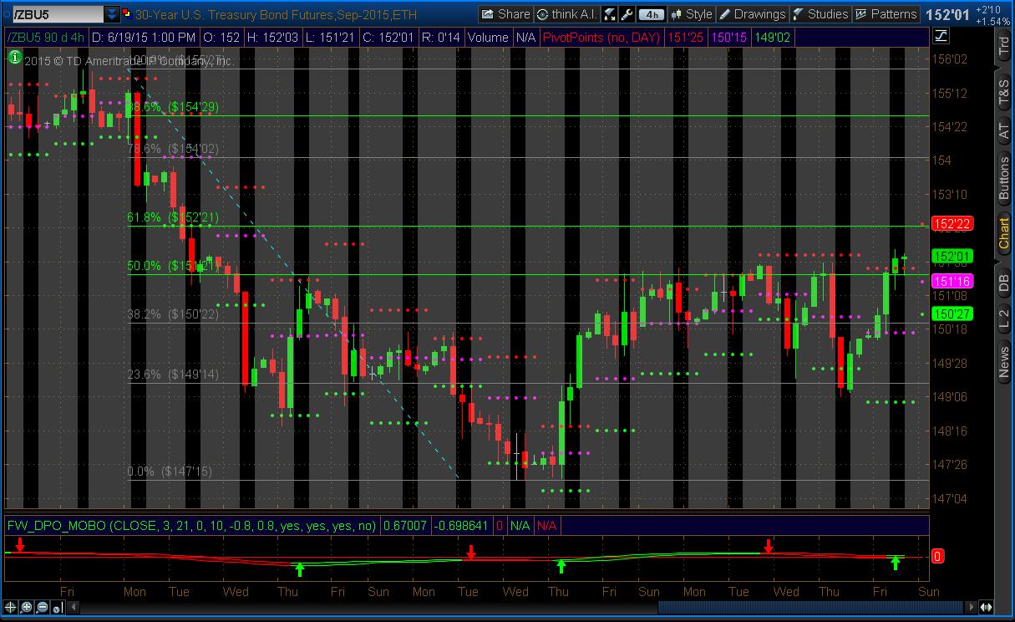Click the PivotPoints (no, DAY) study label
The height and width of the screenshot is (622, 1015).
(x=601, y=37)
